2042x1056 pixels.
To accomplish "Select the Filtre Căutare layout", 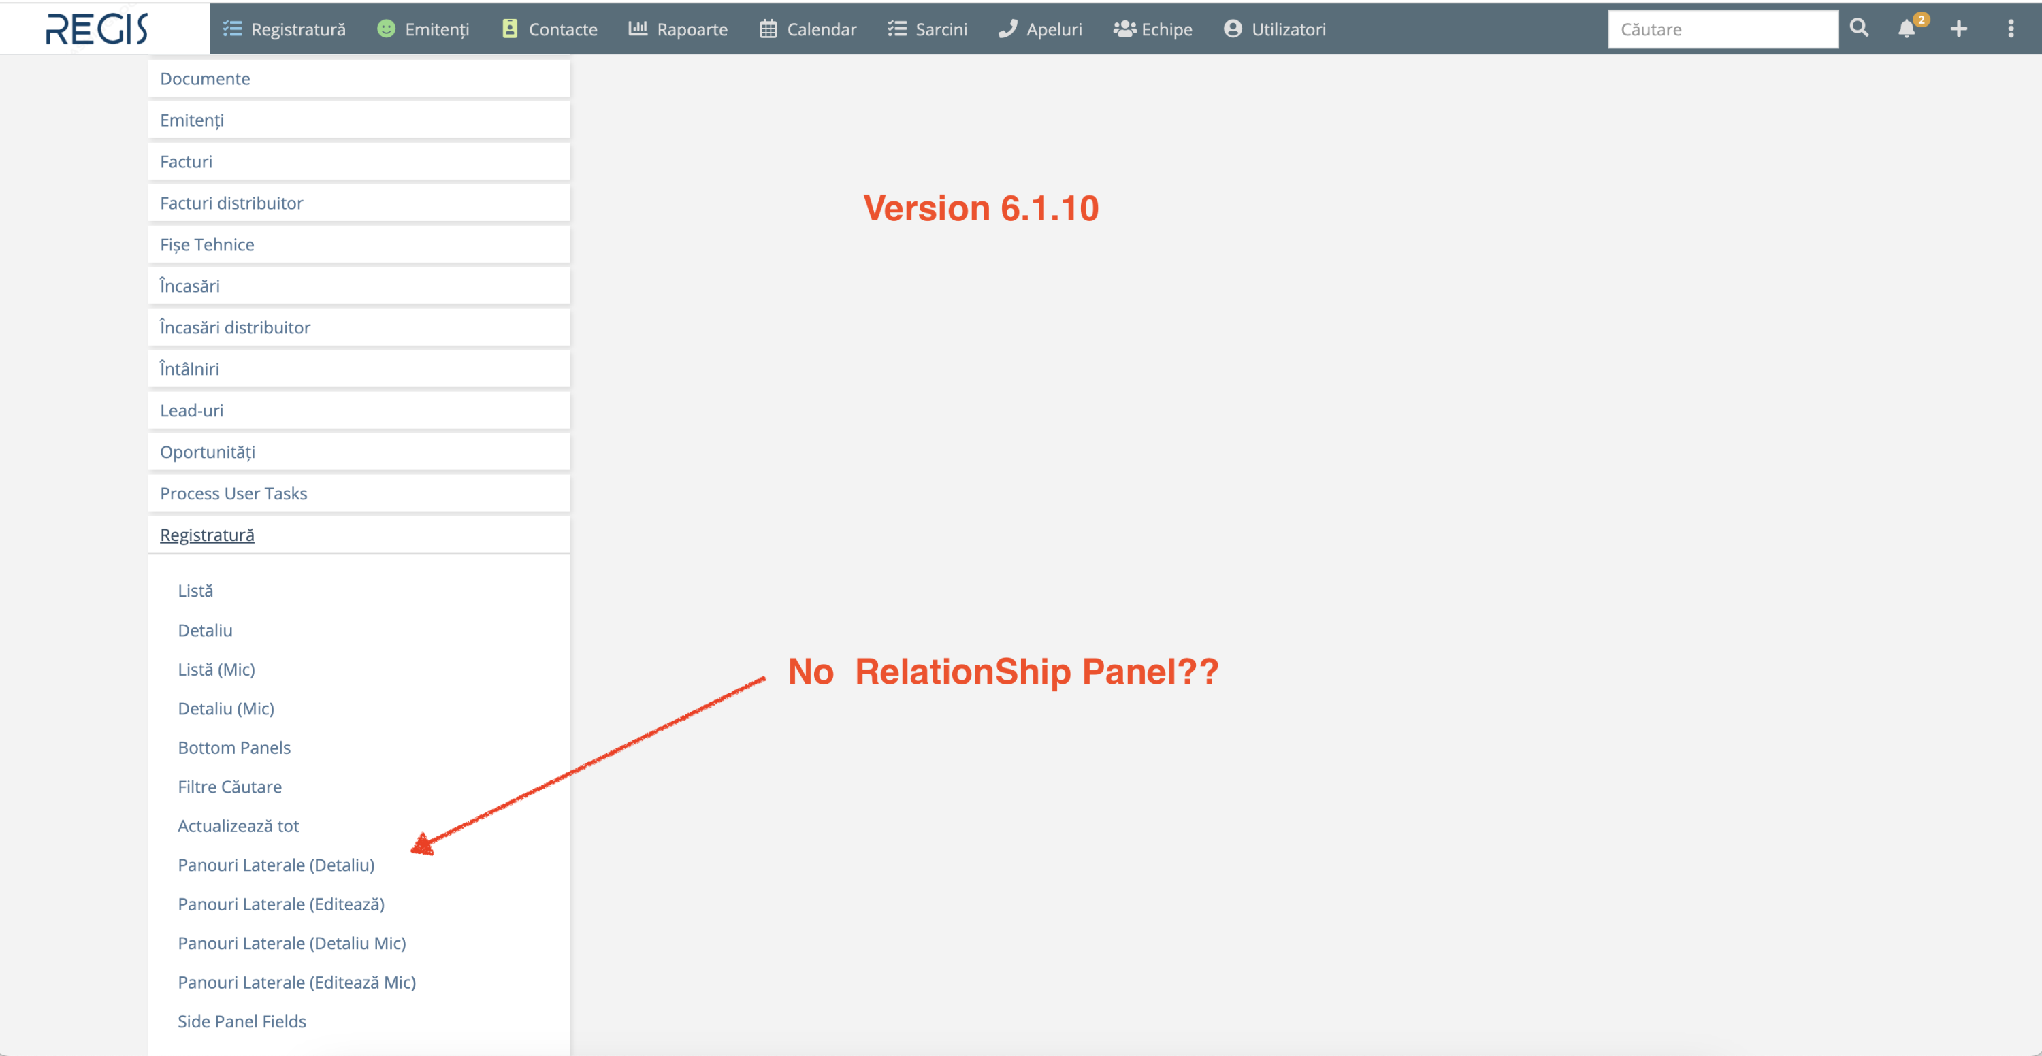I will pyautogui.click(x=229, y=786).
